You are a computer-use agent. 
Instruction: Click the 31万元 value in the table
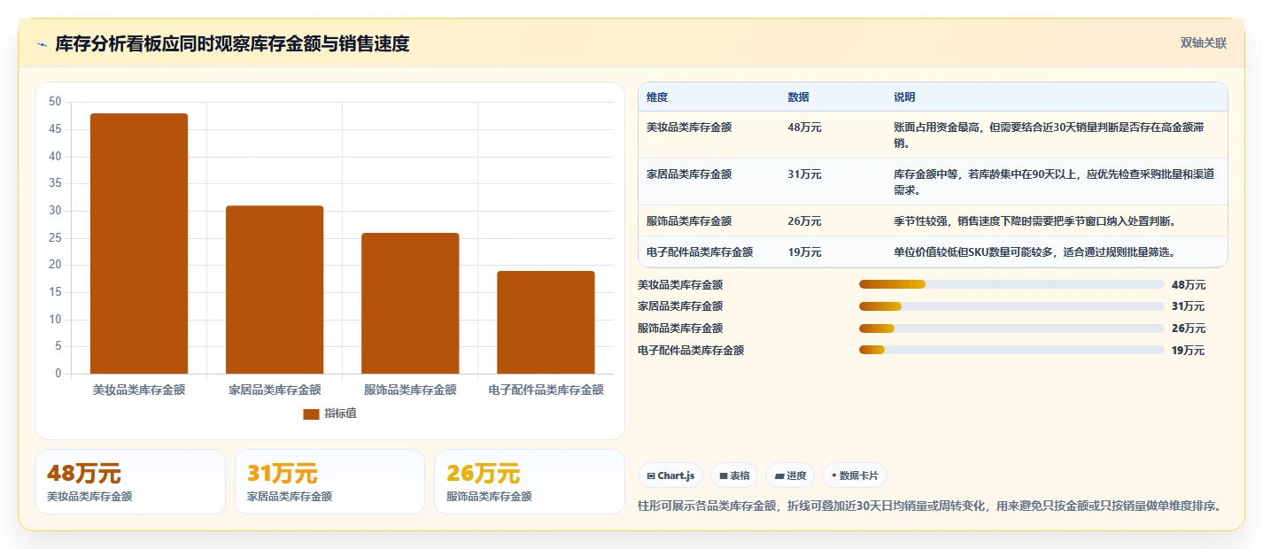(x=804, y=174)
